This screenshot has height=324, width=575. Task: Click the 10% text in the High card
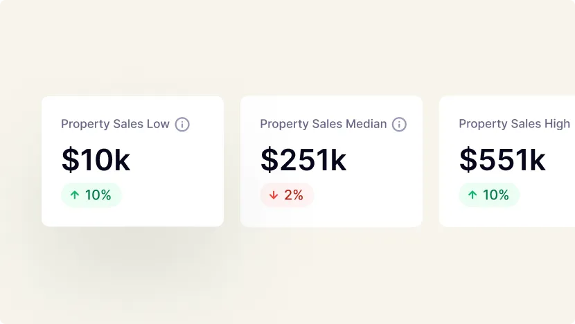[496, 195]
